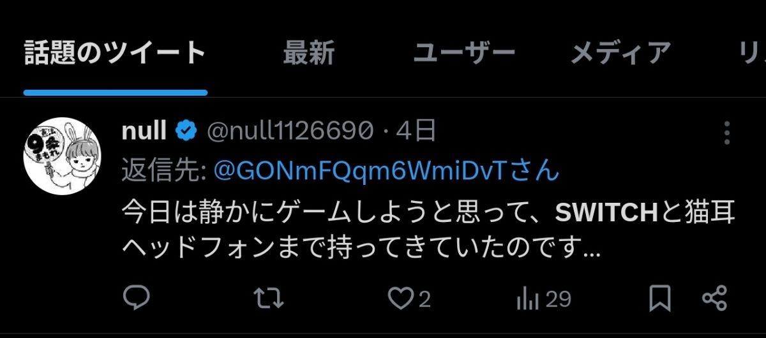The image size is (766, 338).
Task: Share the tweet using share icon
Action: [715, 298]
